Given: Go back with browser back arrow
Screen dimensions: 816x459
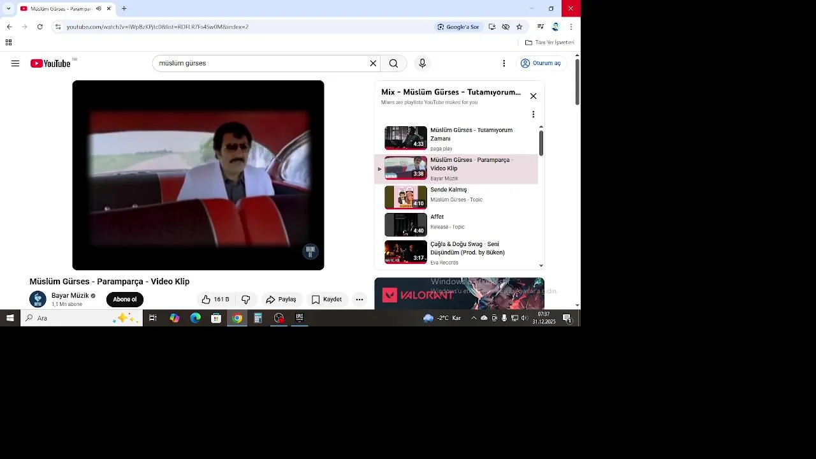Looking at the screenshot, I should point(9,27).
